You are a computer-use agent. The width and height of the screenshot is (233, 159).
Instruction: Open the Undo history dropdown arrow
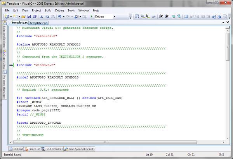(x=64, y=16)
